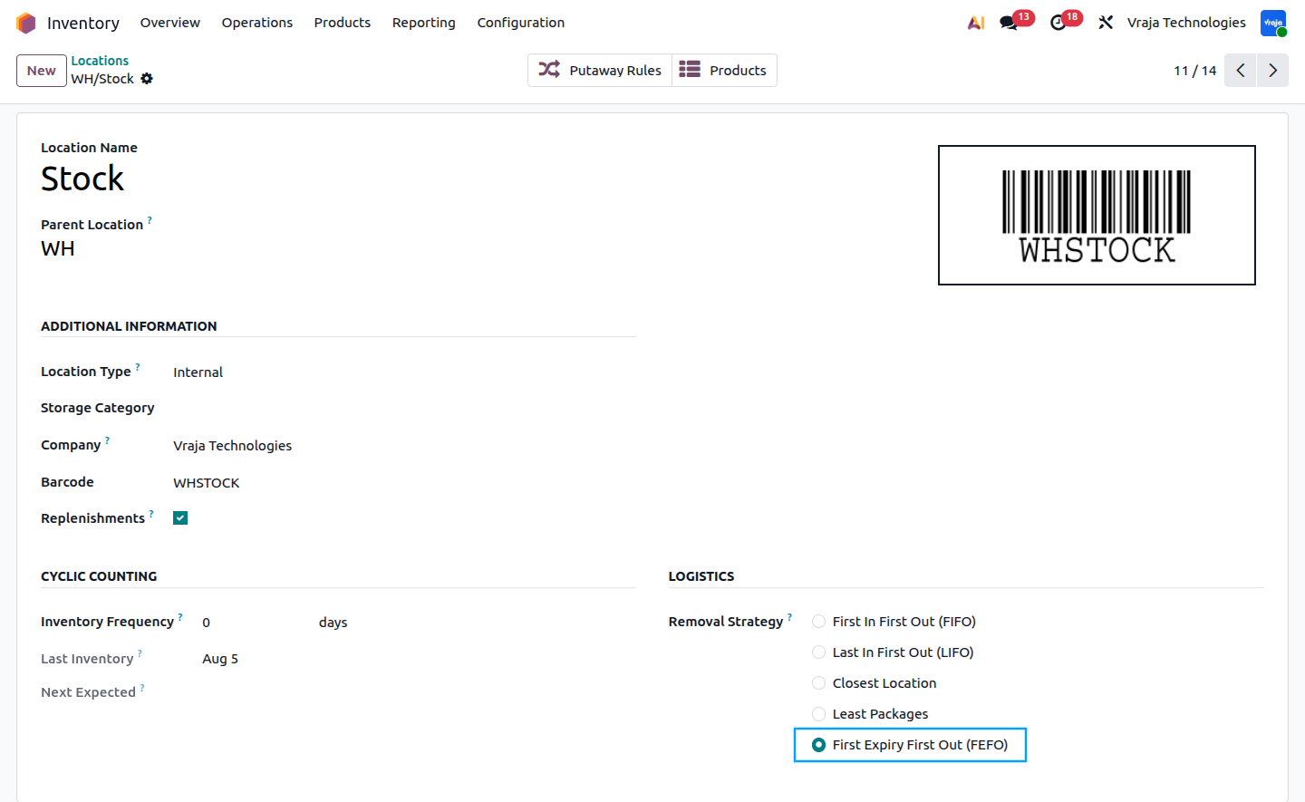Open the Configuration menu
This screenshot has height=802, width=1305.
pos(521,23)
